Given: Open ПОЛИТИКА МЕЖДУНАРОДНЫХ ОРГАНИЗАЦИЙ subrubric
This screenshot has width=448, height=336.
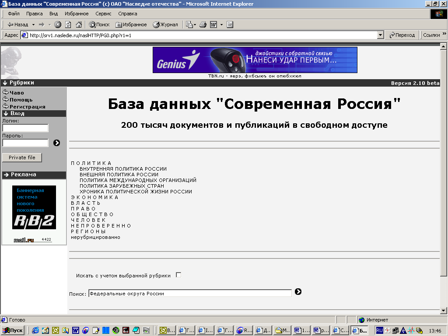Looking at the screenshot, I should point(138,180).
